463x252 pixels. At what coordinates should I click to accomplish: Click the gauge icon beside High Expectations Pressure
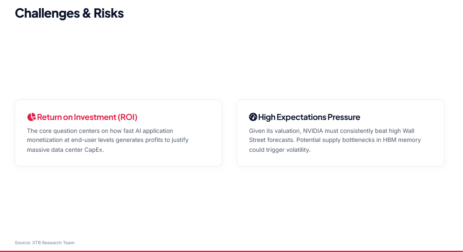[253, 117]
